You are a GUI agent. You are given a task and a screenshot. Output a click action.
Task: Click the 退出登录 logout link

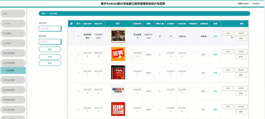256,4
